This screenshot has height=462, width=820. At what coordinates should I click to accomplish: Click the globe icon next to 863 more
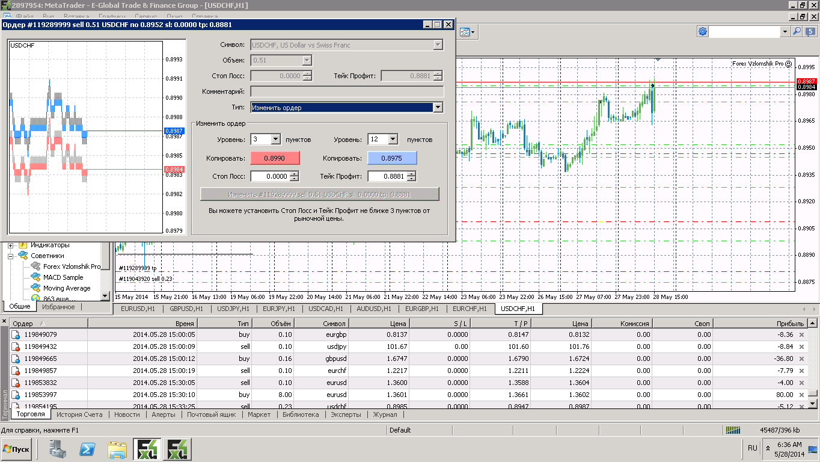36,298
